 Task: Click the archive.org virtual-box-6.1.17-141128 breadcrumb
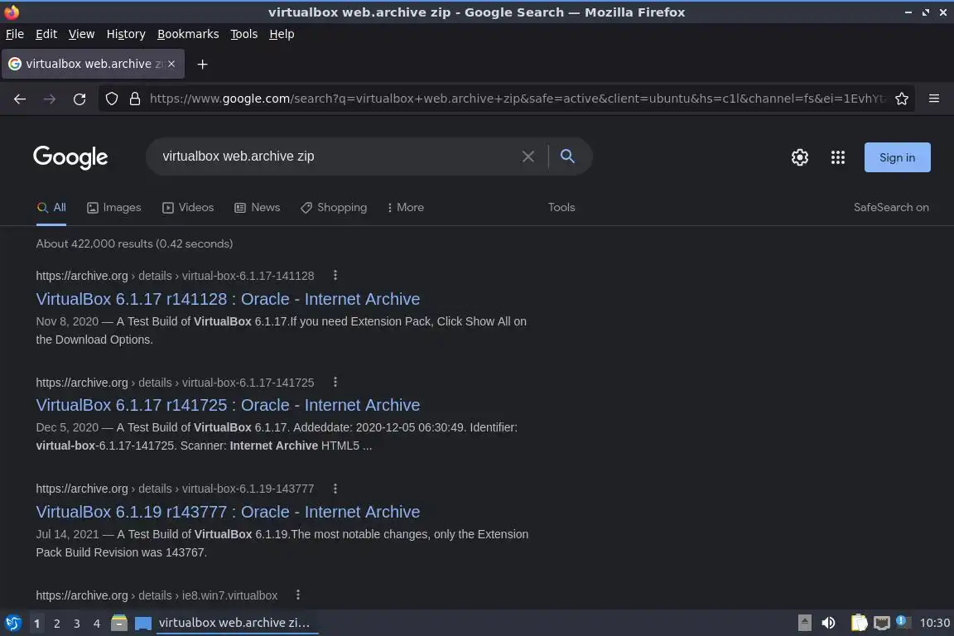pyautogui.click(x=176, y=276)
